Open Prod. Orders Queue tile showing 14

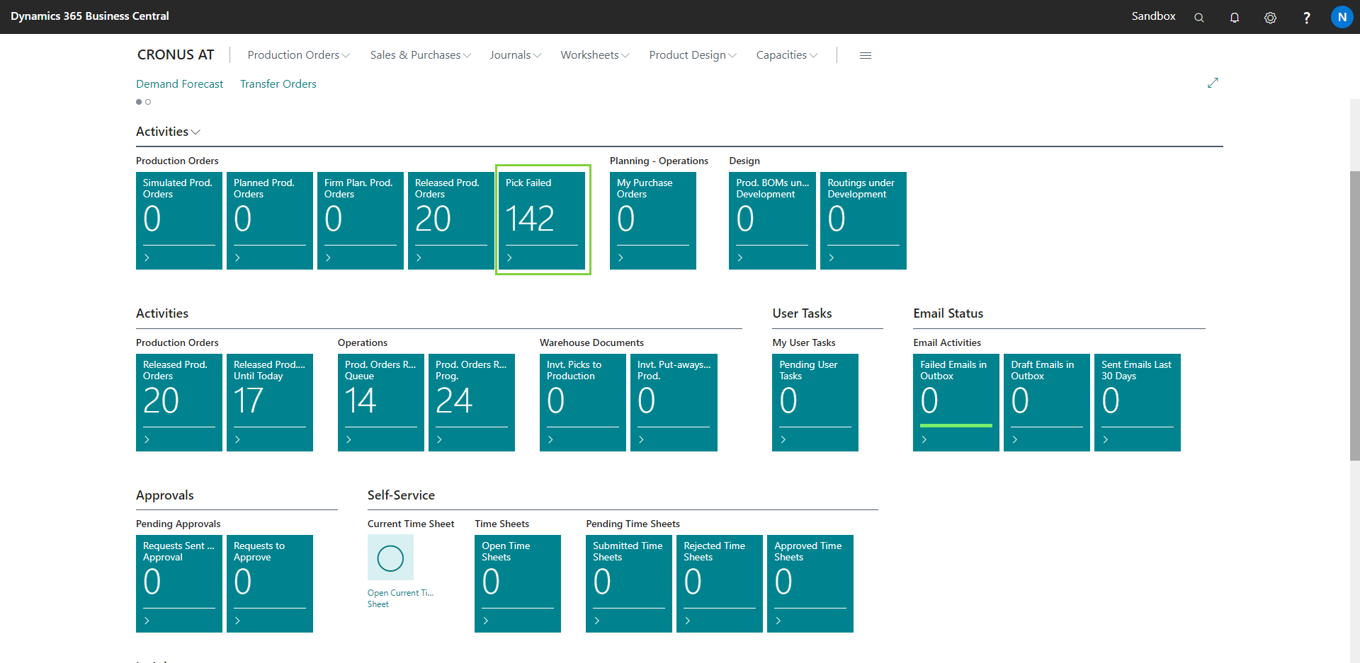[381, 403]
